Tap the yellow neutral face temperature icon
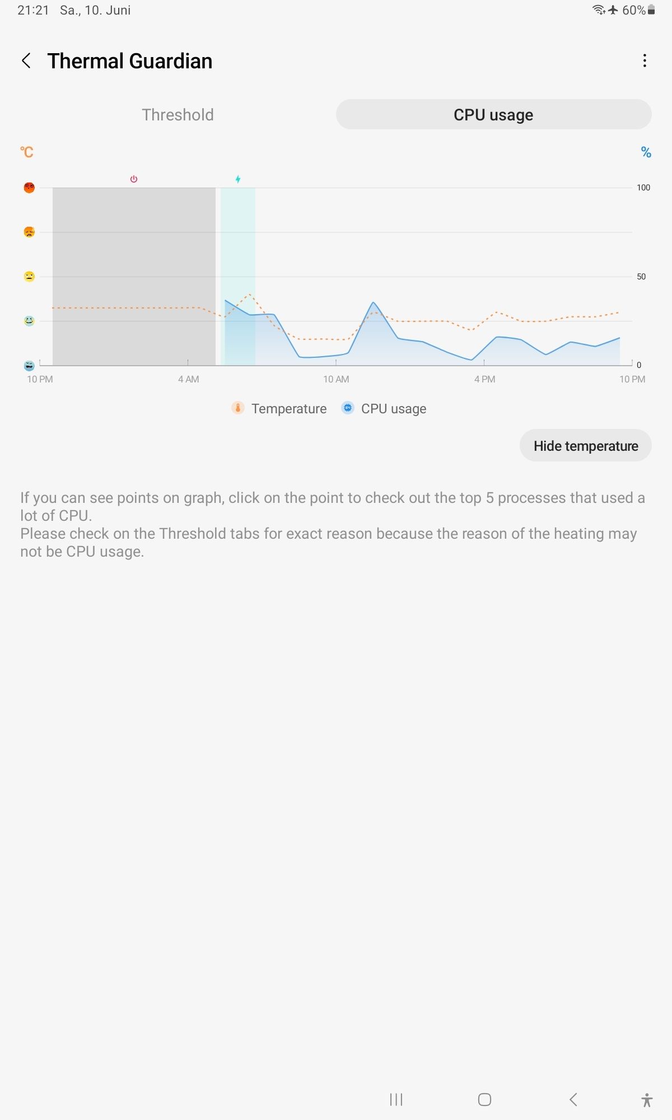The image size is (672, 1120). coord(29,276)
